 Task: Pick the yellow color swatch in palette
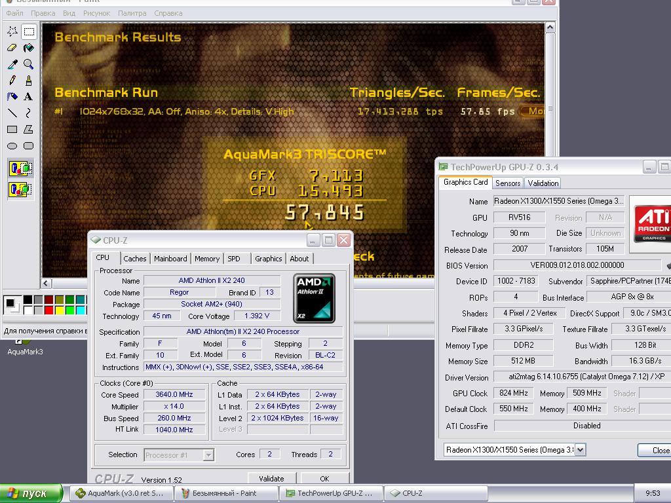60,310
